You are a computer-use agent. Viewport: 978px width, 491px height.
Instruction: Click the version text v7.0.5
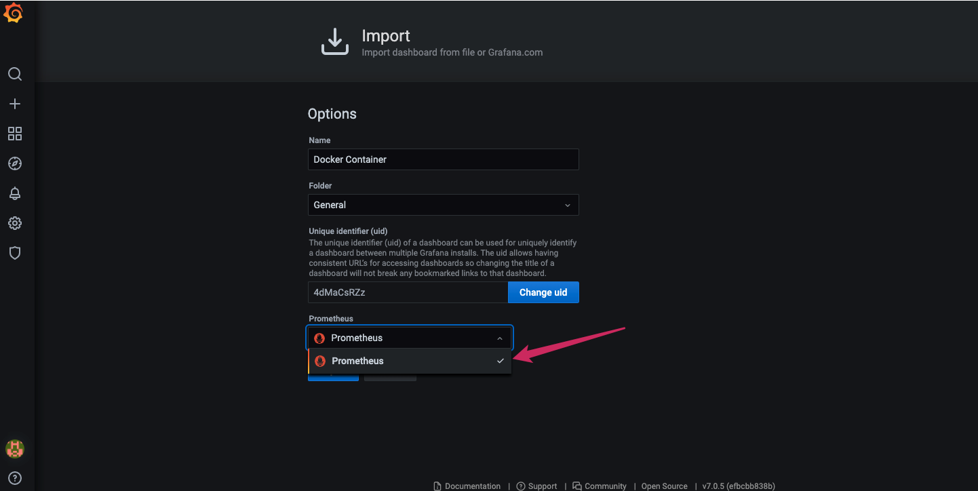pos(739,486)
